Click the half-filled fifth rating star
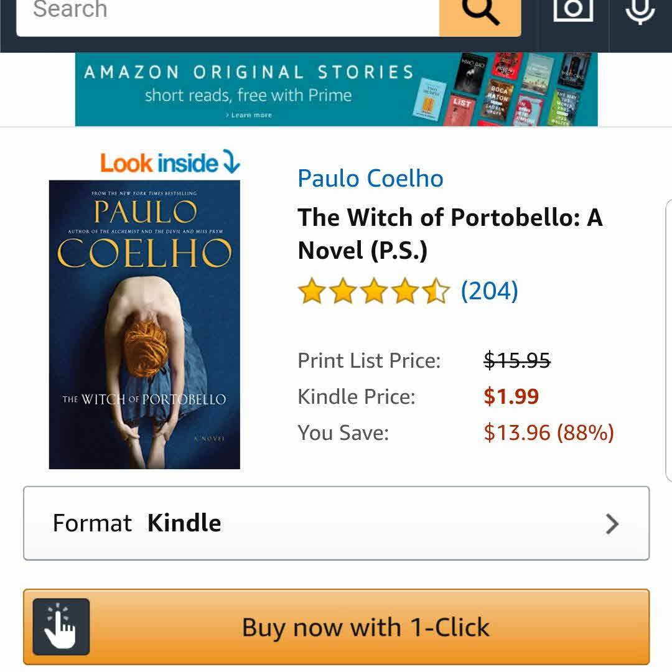Screen dimensions: 672x672 [436, 291]
